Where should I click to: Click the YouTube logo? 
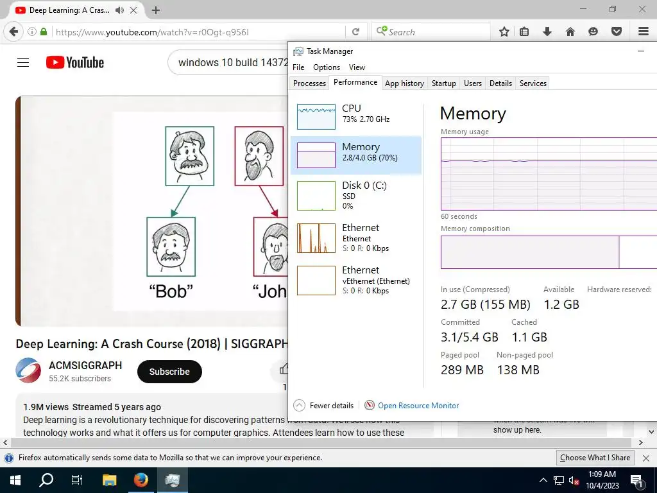75,63
